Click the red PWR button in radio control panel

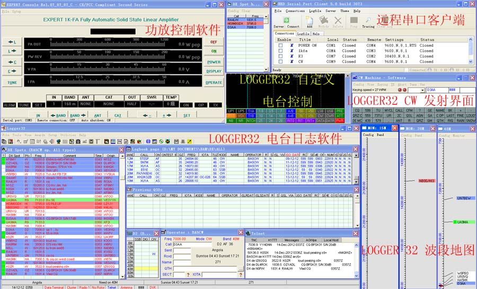340,121
